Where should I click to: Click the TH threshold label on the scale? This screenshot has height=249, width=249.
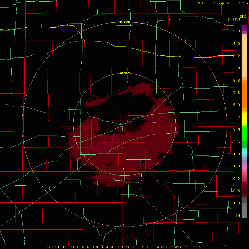coord(238,216)
